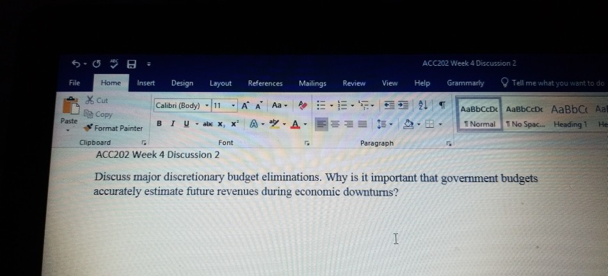This screenshot has width=608, height=276.
Task: Open the File tab
Action: pos(74,83)
